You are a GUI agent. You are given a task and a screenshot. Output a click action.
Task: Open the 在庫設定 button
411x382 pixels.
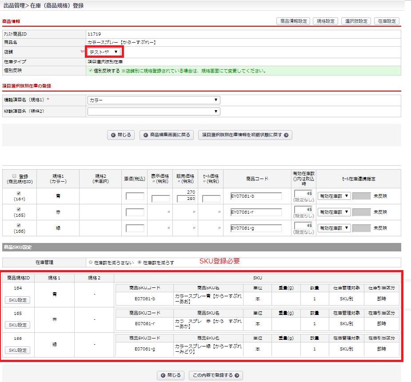[x=387, y=21]
